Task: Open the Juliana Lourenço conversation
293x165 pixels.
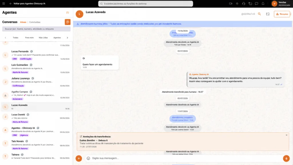Action: pos(36,82)
